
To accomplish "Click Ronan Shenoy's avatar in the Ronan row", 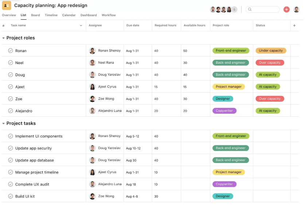I will click(92, 51).
